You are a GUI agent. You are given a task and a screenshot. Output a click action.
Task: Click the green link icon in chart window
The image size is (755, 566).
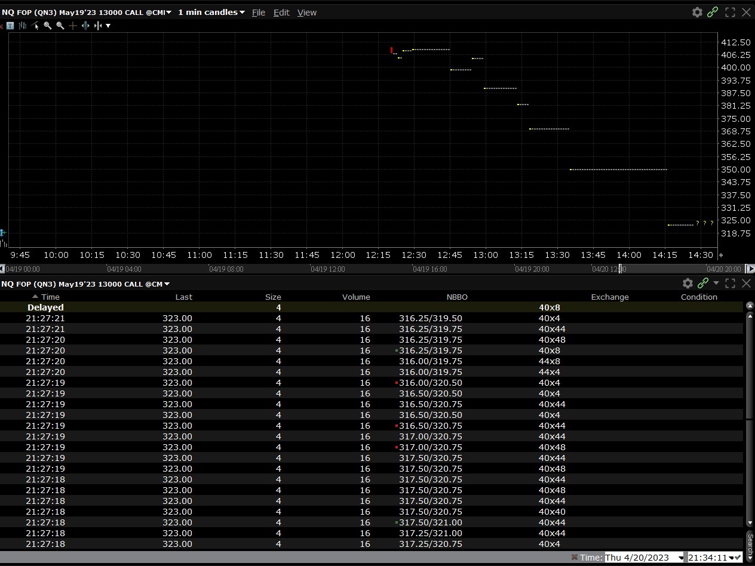coord(713,12)
